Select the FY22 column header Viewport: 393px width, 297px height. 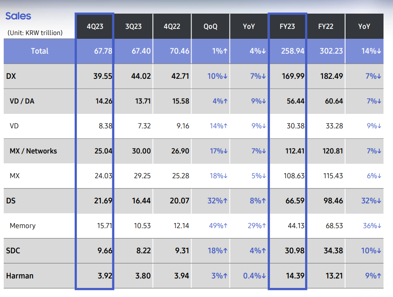click(326, 26)
